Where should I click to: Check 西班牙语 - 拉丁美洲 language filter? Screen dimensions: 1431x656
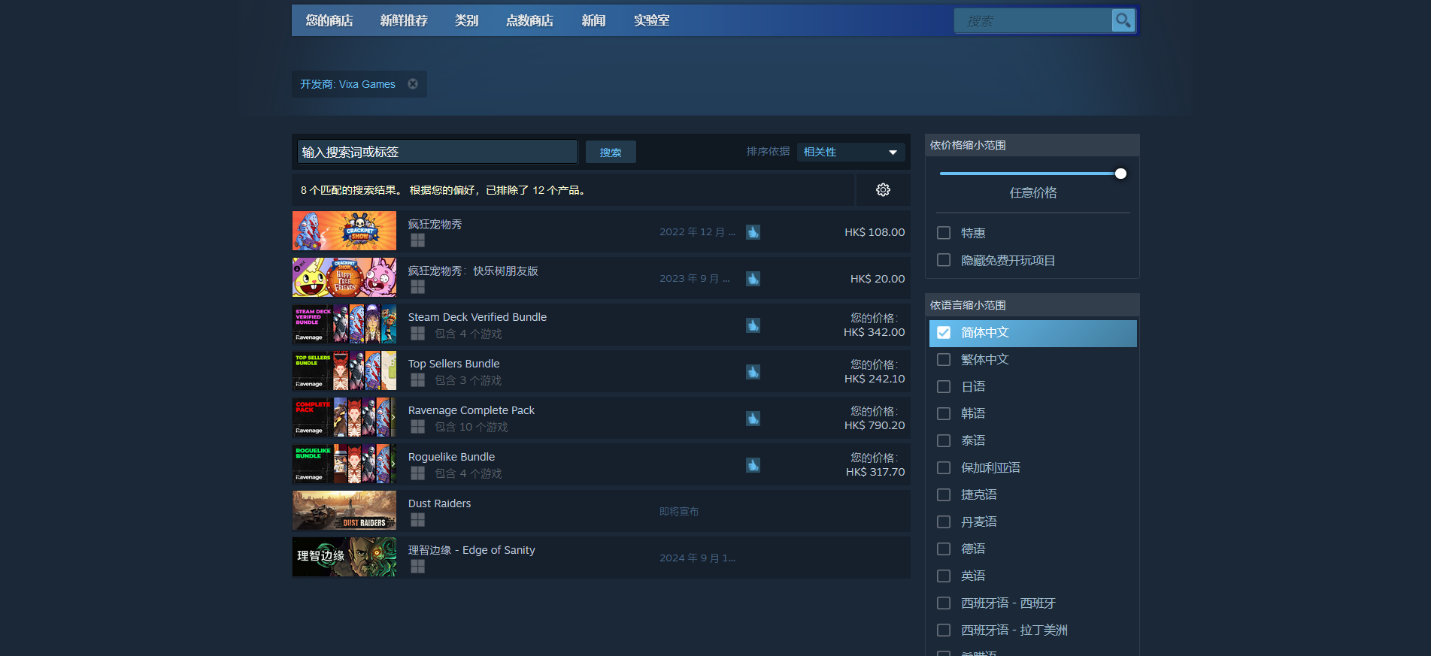coord(944,630)
